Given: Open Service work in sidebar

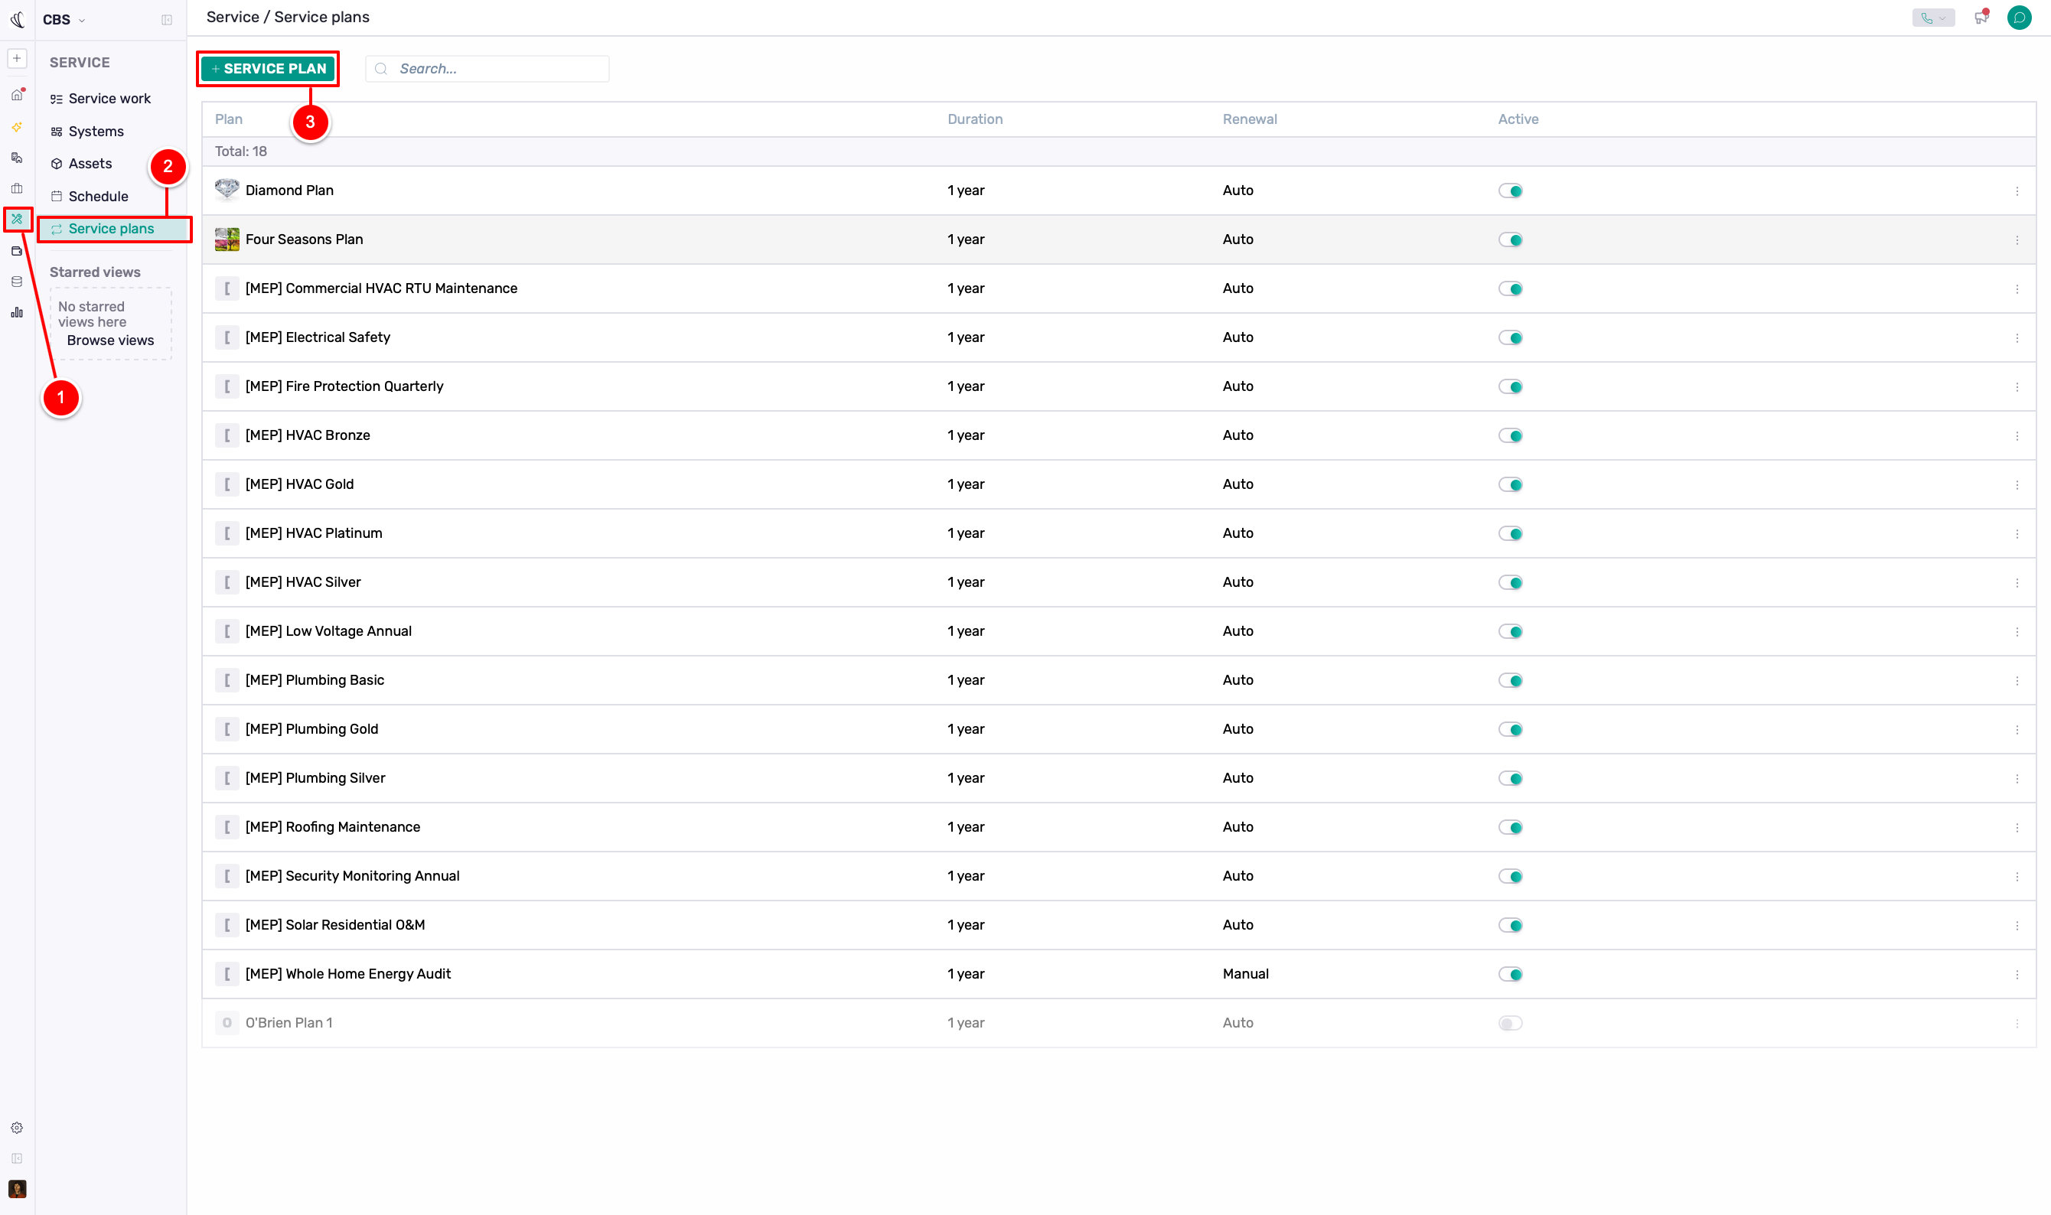Looking at the screenshot, I should [x=109, y=98].
